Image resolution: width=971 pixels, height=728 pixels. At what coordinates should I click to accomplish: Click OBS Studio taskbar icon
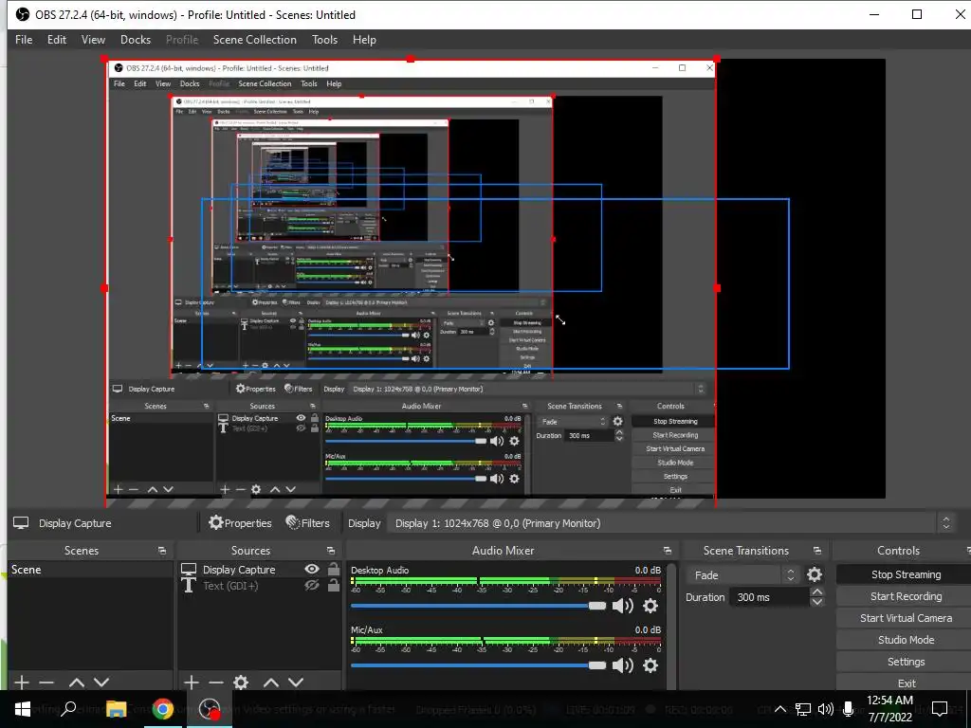click(x=210, y=709)
